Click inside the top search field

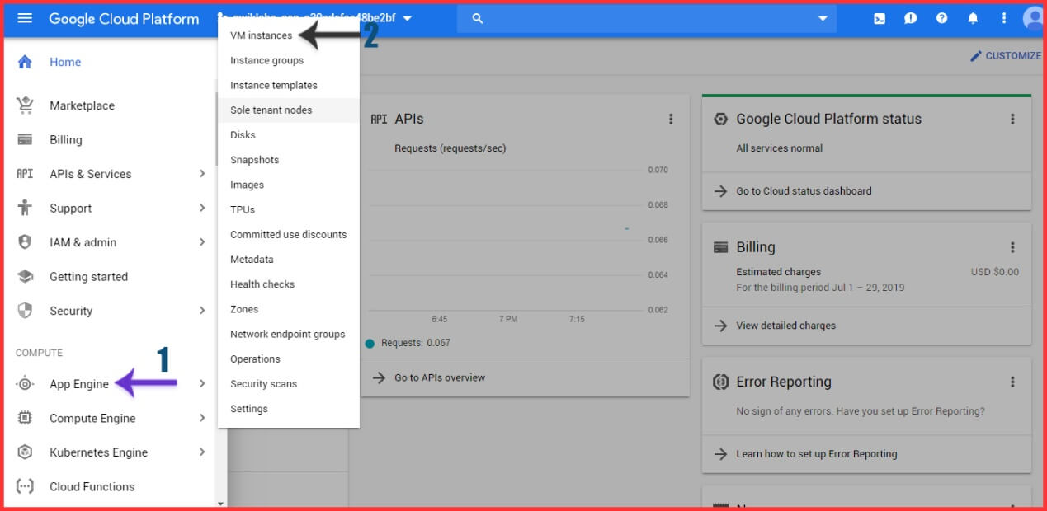(x=648, y=18)
